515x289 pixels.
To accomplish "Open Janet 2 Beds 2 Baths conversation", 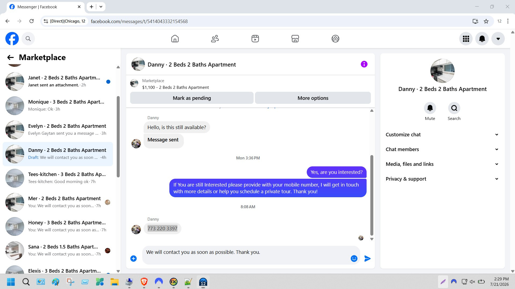I will (x=58, y=82).
